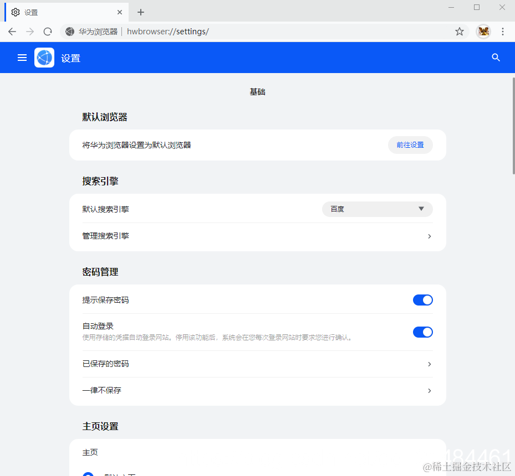515x476 pixels.
Task: Bookmark the page via the star icon
Action: (x=459, y=32)
